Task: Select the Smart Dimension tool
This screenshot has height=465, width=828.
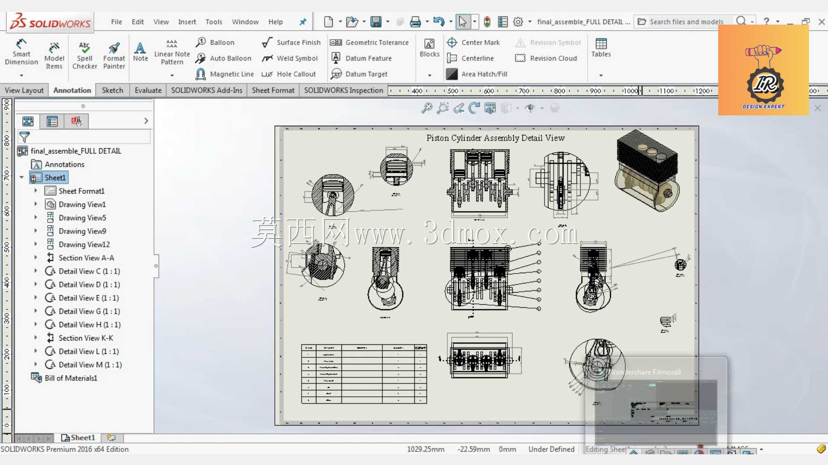Action: tap(21, 52)
